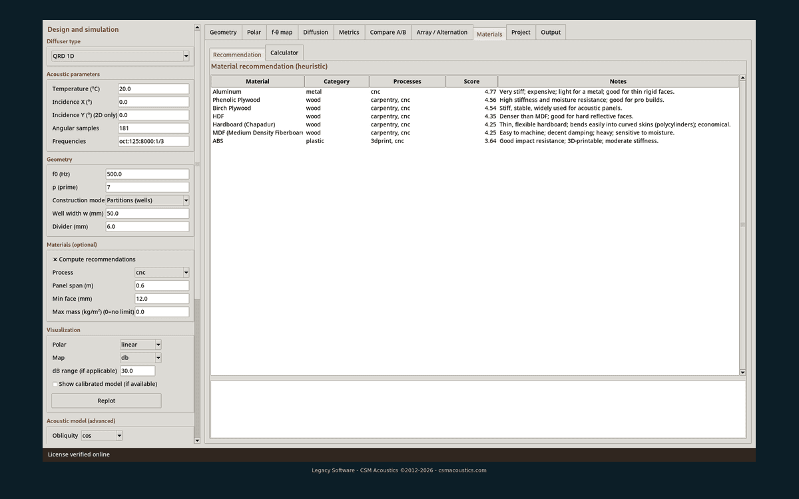The width and height of the screenshot is (799, 499).
Task: Switch to the Polar tab
Action: (254, 32)
